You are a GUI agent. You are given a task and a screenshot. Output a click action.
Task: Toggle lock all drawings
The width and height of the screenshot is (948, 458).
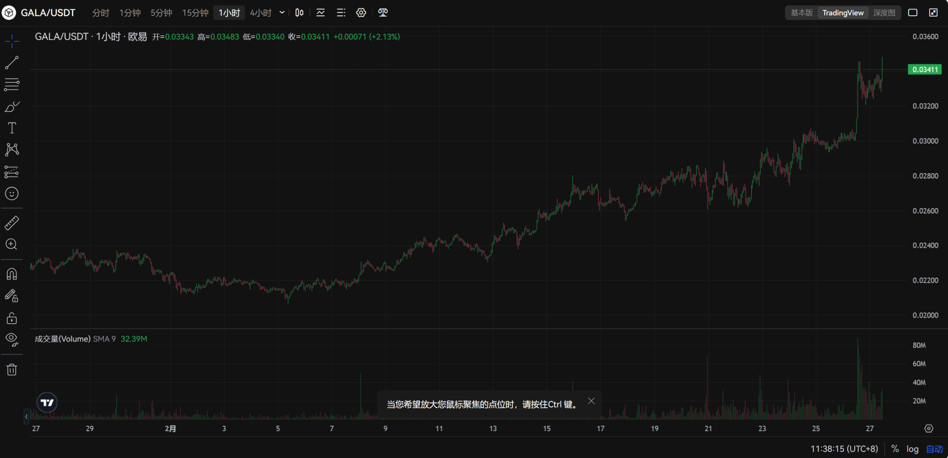pos(12,318)
